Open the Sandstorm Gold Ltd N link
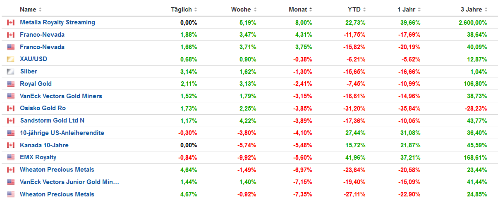 52,120
